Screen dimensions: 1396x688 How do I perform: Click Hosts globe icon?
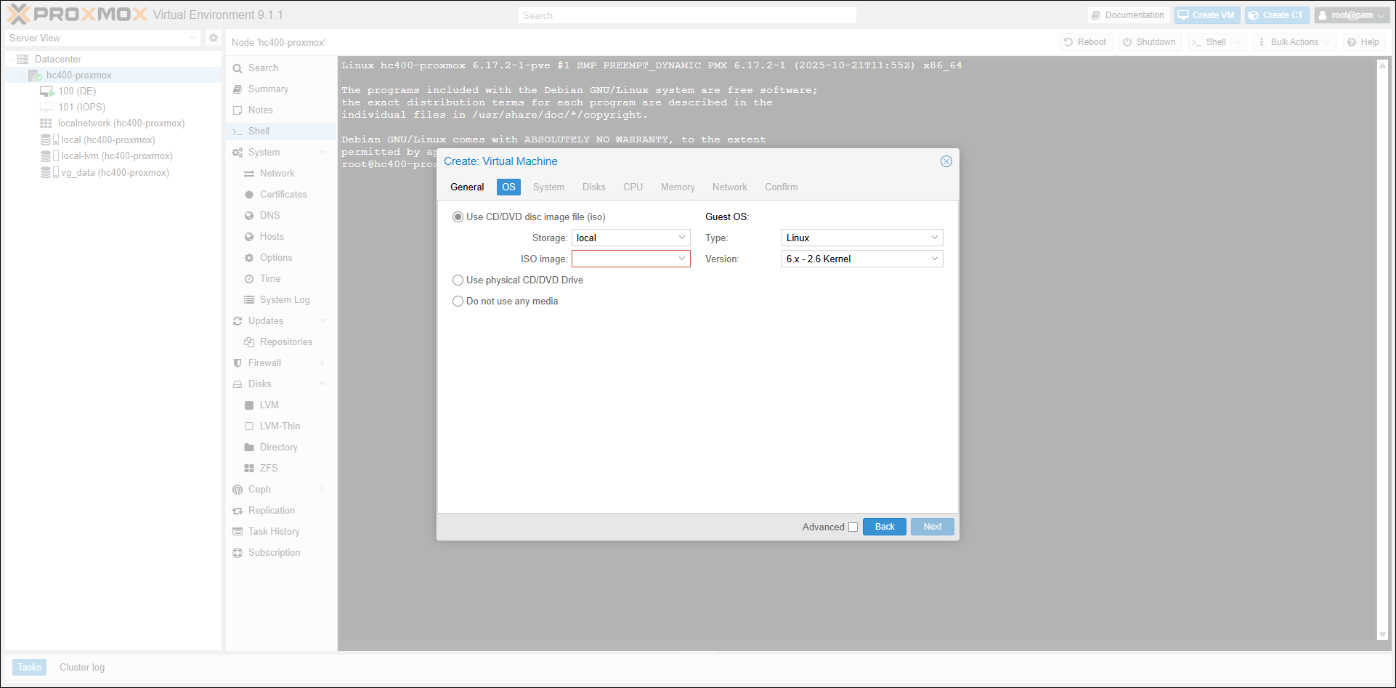(249, 237)
